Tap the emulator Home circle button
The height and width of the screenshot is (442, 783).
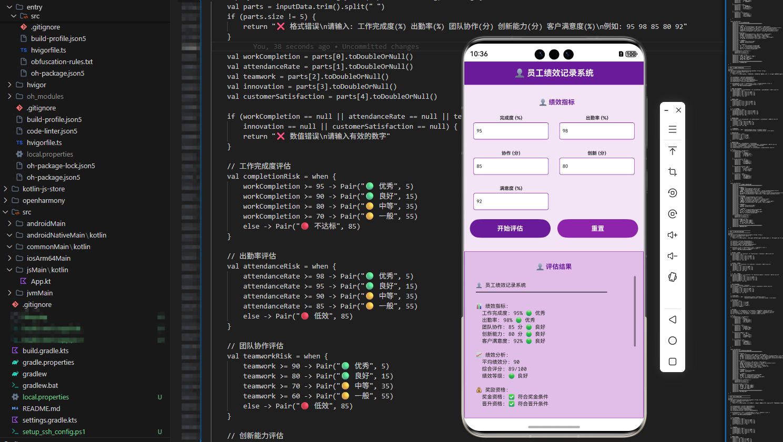pyautogui.click(x=672, y=341)
